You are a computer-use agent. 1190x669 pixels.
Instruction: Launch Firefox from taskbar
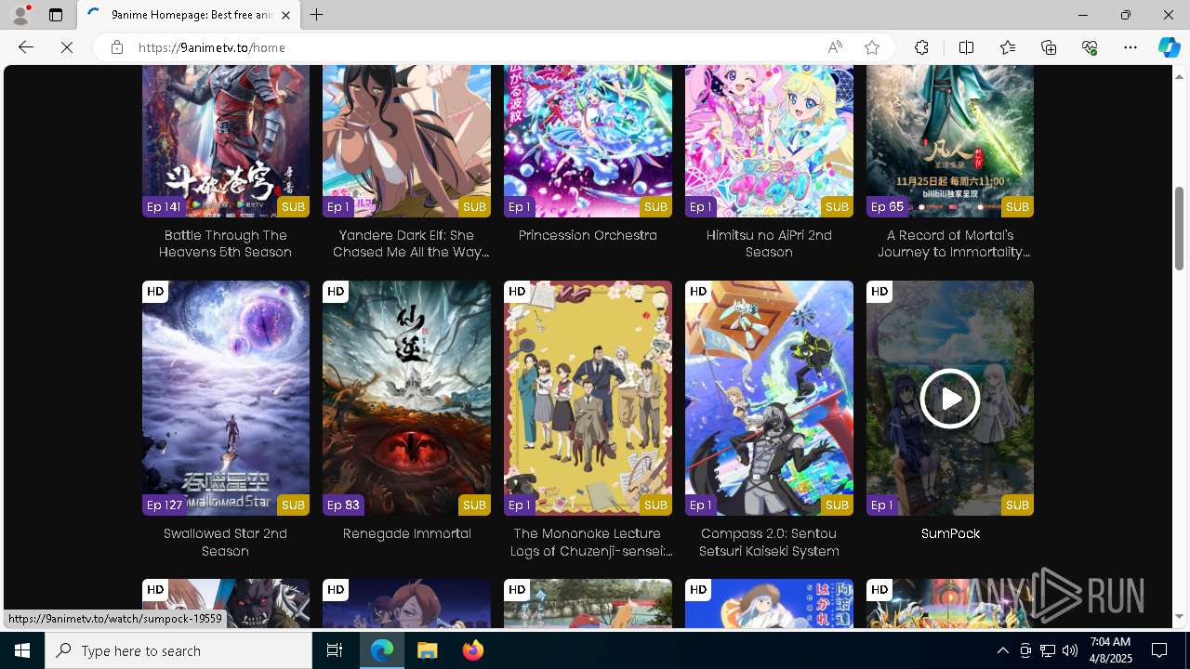(473, 650)
